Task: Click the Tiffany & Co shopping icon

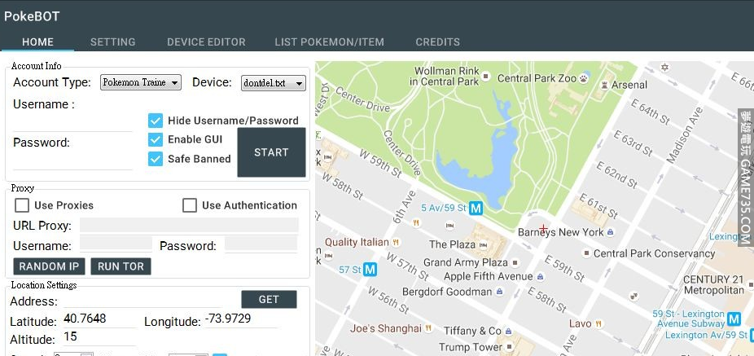Action: click(x=509, y=332)
